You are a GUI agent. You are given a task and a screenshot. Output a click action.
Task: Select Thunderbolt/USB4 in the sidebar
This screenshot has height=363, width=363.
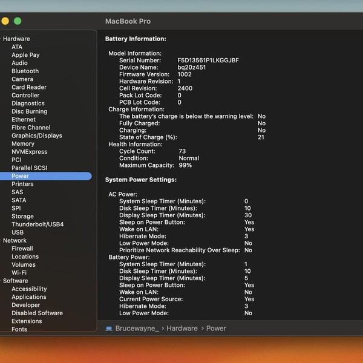point(38,224)
